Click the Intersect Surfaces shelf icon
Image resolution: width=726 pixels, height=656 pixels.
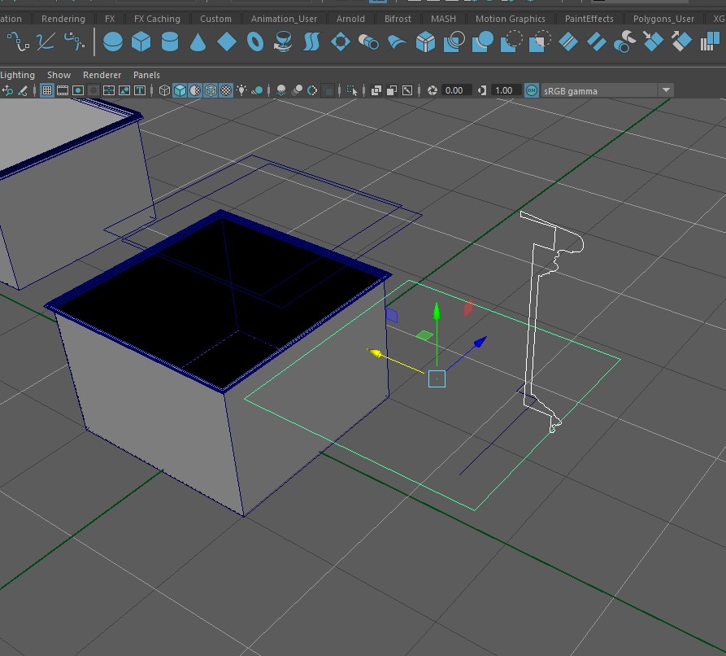coord(482,42)
